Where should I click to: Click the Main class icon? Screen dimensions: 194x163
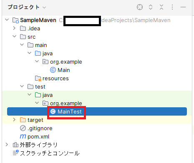[53, 70]
